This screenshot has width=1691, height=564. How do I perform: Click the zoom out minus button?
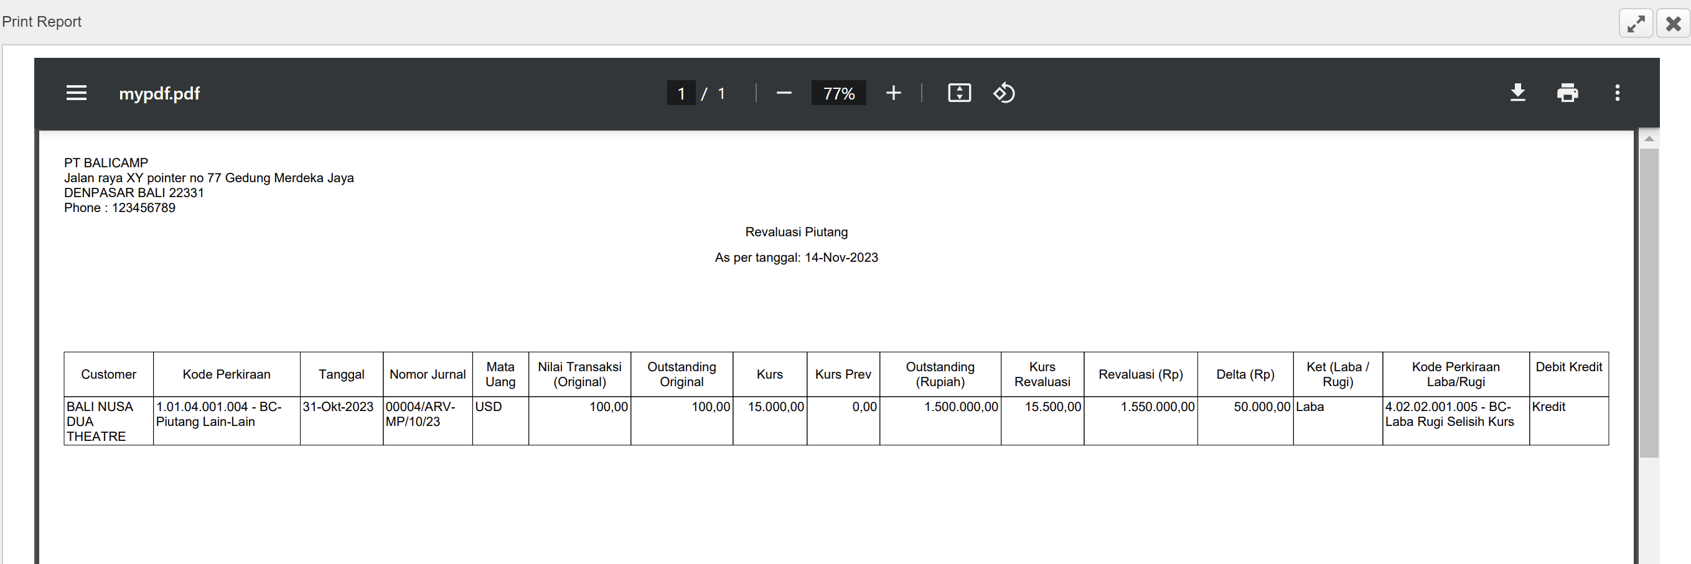pos(783,93)
